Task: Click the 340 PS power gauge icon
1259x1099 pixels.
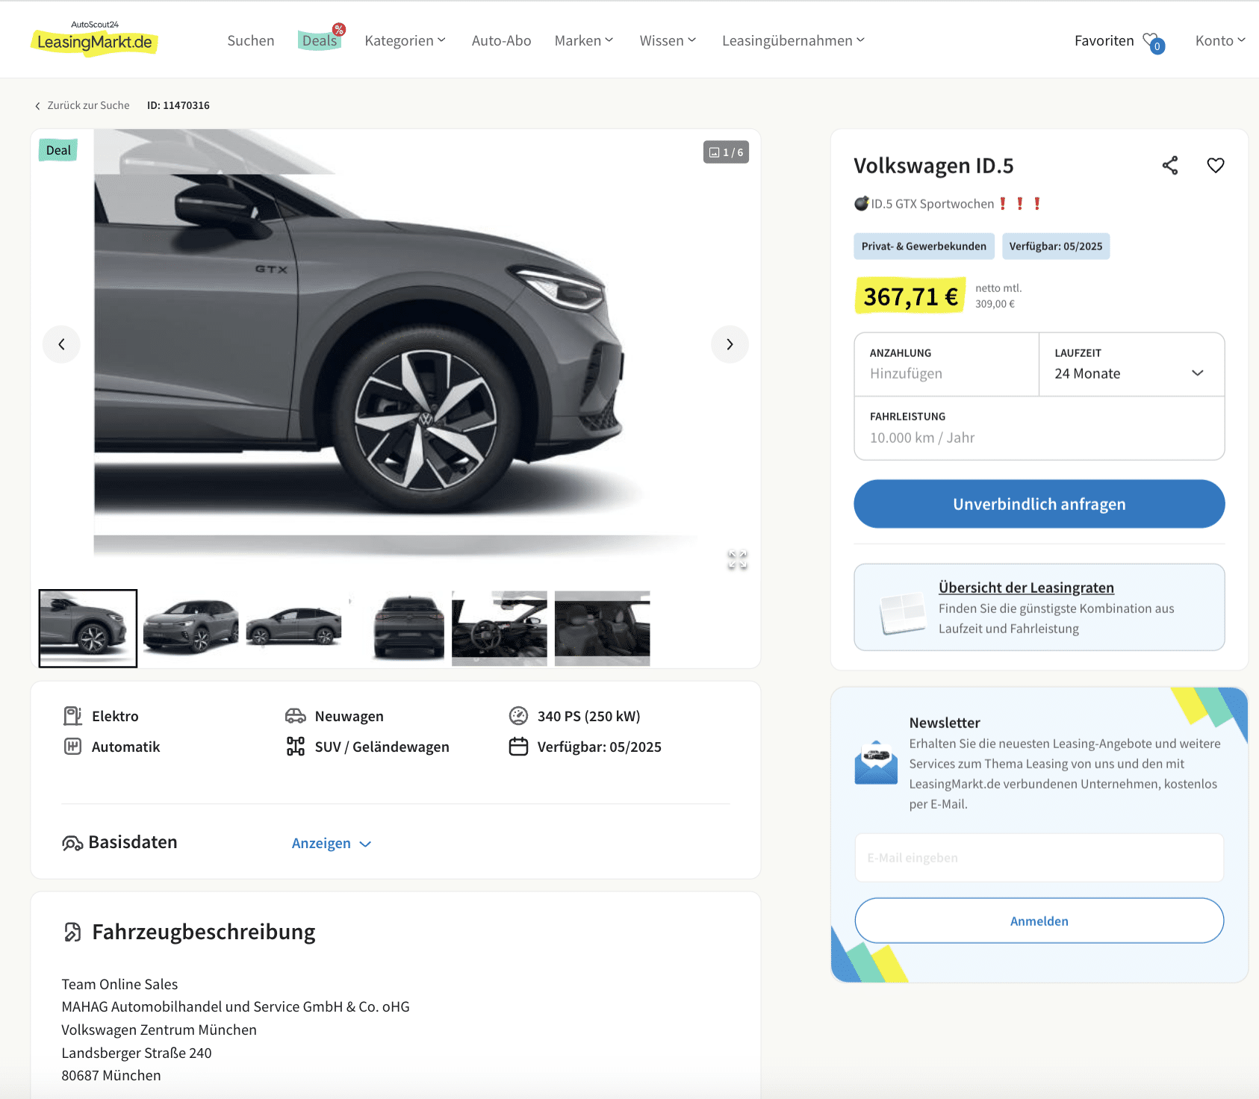Action: [518, 716]
